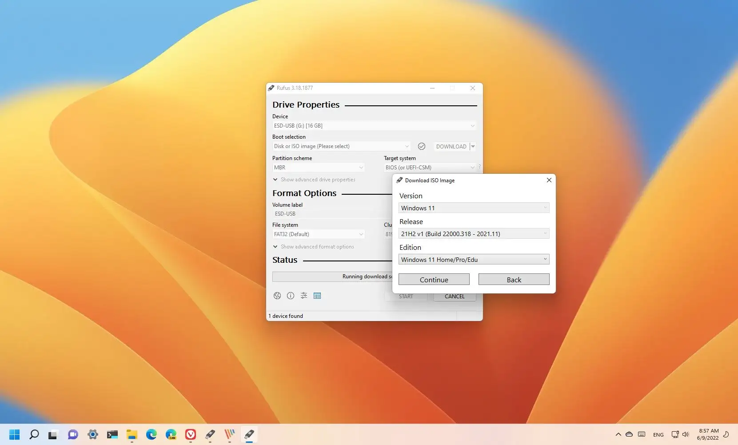Open the Version dropdown showing Windows 11
738x445 pixels.
coord(474,208)
